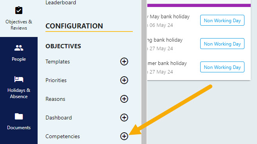Expand Competencies using its plus icon
Screen dimensions: 257x144
coord(124,136)
